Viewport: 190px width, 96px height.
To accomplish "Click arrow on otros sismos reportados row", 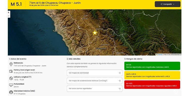I will 120,89.
